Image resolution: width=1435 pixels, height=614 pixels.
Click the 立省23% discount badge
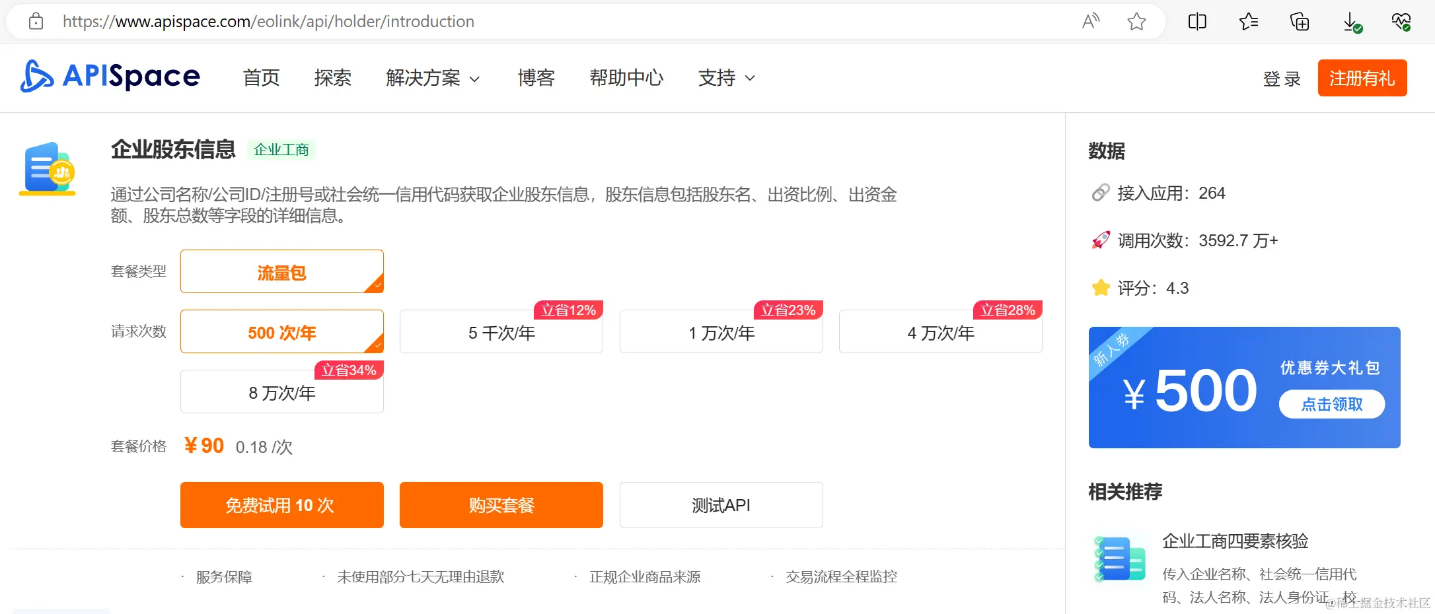pyautogui.click(x=788, y=310)
